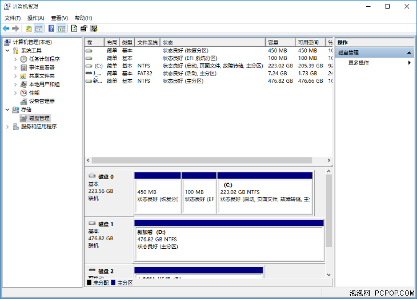Sort by the 布局 column header

[x=112, y=42]
